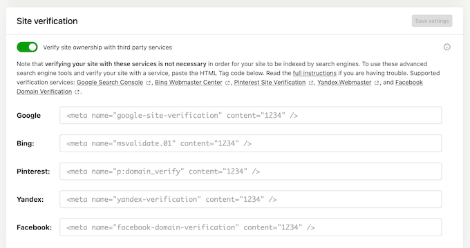Focus the Yandex verification field
The image size is (470, 248).
coord(251,199)
